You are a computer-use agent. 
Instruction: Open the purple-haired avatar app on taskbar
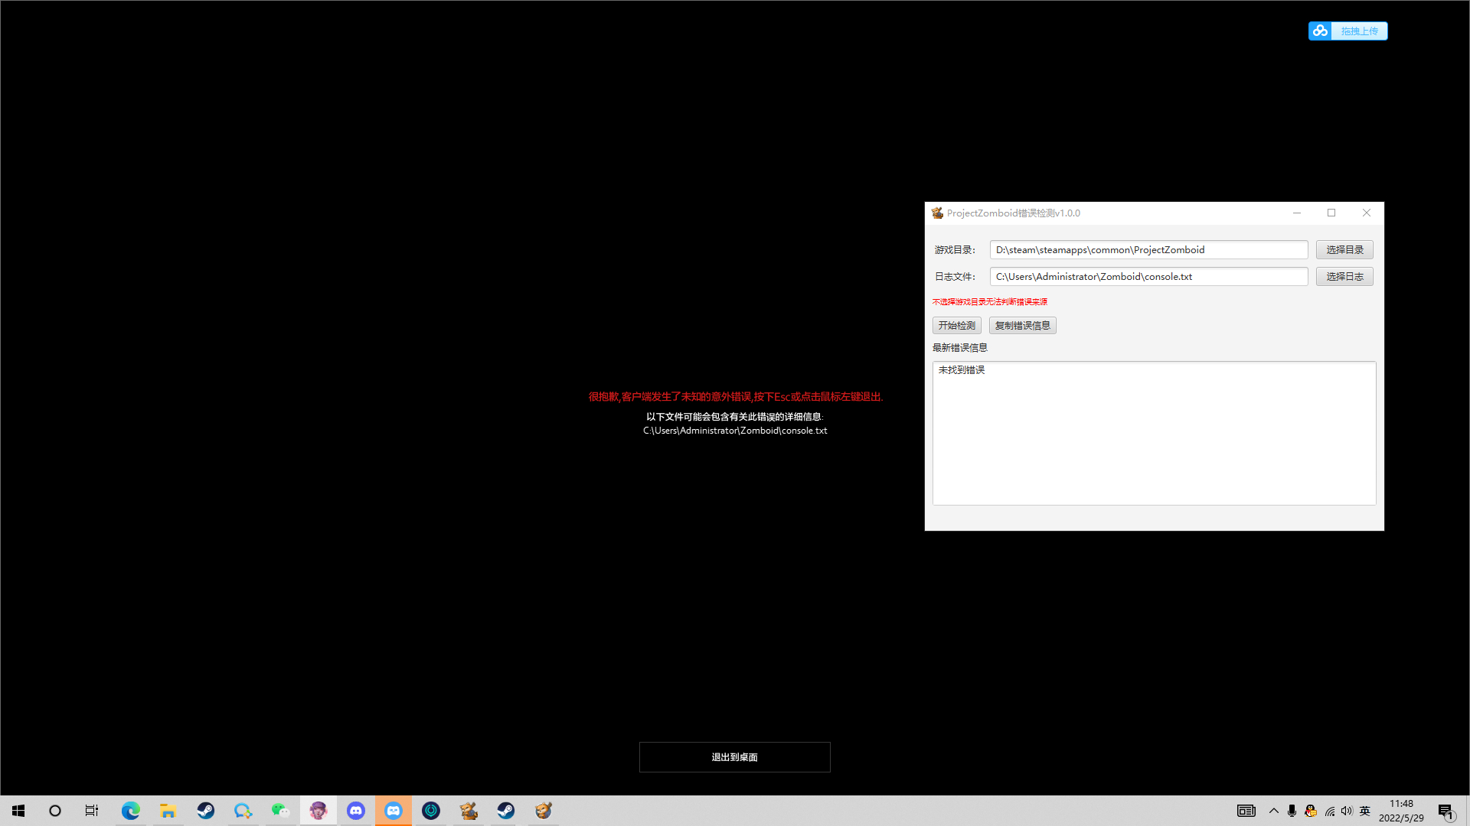[x=318, y=811]
